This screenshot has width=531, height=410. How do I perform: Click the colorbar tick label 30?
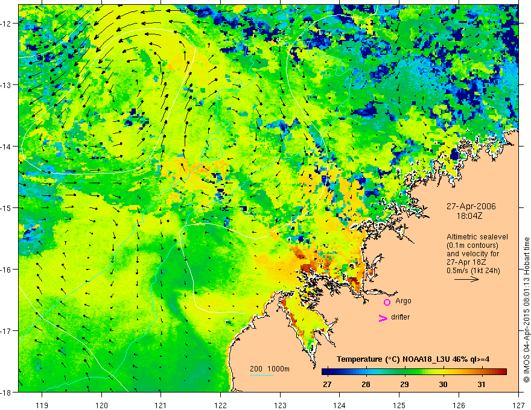443,384
